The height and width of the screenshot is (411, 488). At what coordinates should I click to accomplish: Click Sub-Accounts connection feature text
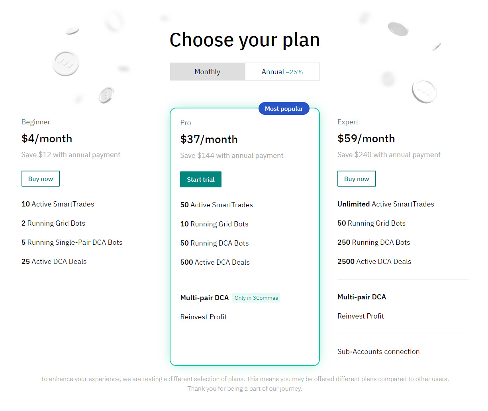378,352
